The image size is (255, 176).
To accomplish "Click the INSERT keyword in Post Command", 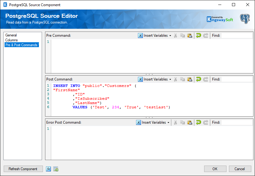I will click(x=60, y=86).
